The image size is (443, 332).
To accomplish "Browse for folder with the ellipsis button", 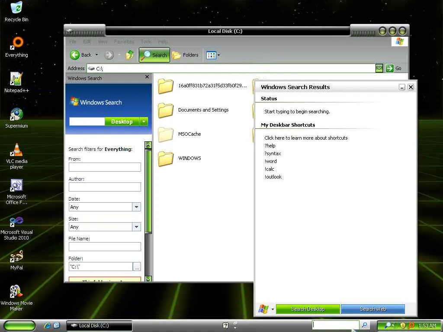I will coord(137,266).
